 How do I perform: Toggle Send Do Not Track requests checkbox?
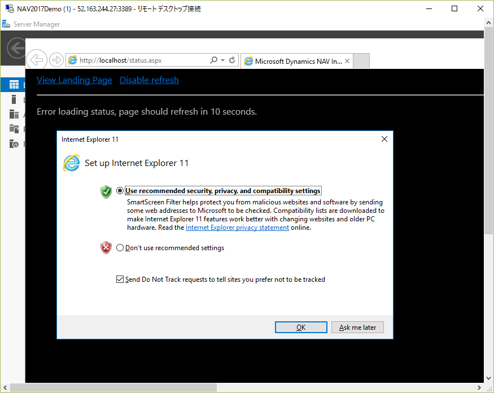click(120, 280)
